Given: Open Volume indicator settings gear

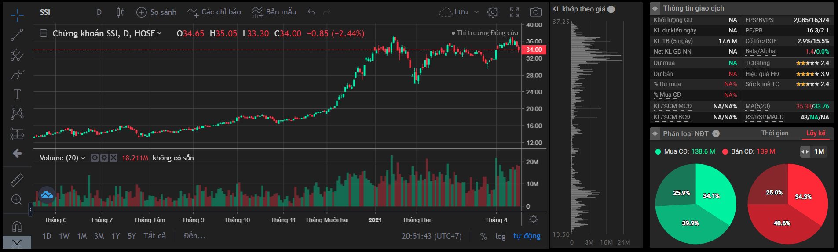Looking at the screenshot, I should point(104,158).
